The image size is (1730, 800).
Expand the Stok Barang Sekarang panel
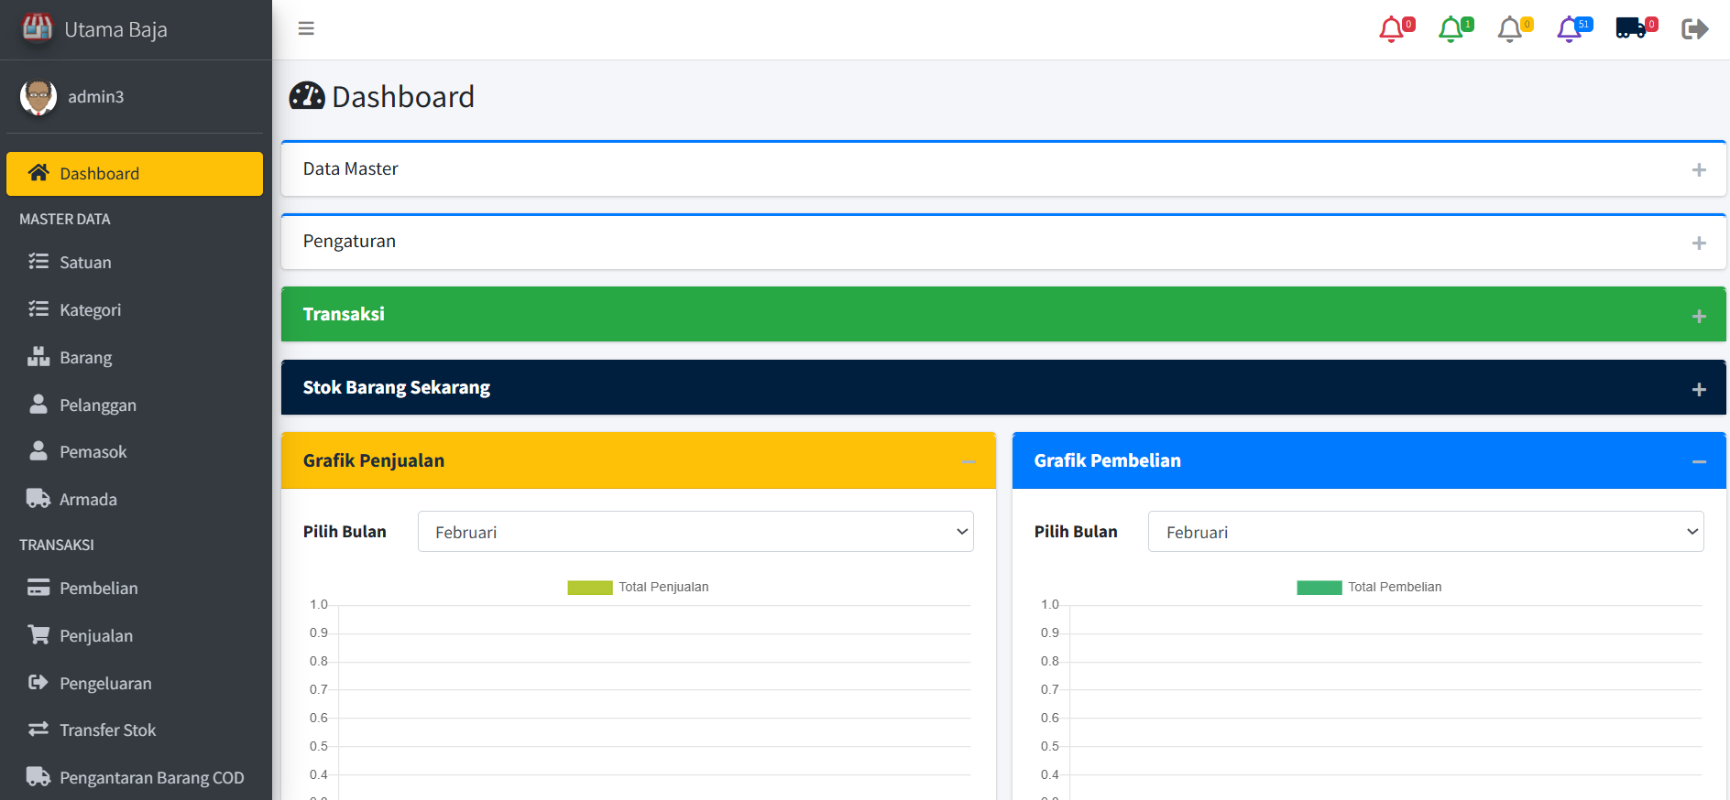(x=1699, y=389)
